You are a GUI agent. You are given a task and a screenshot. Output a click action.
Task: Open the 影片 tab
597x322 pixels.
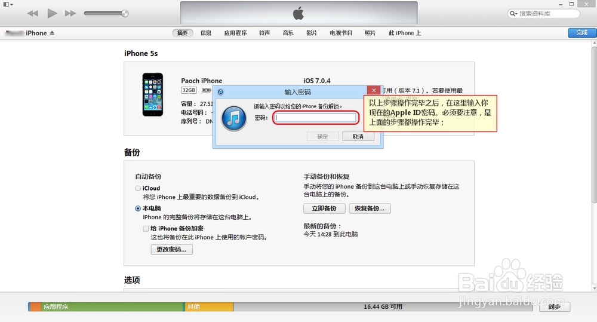tap(312, 33)
